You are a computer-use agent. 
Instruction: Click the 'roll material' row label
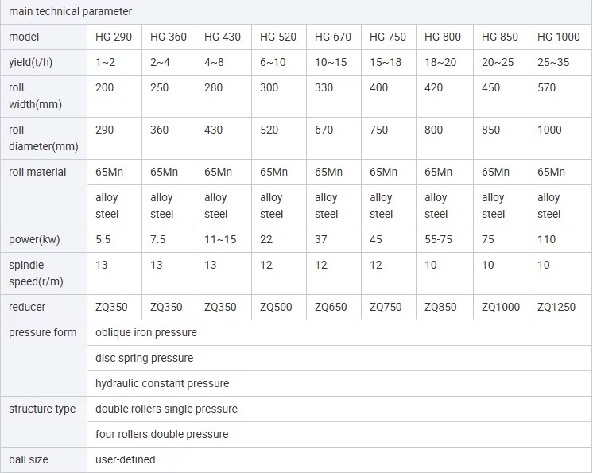pos(37,172)
